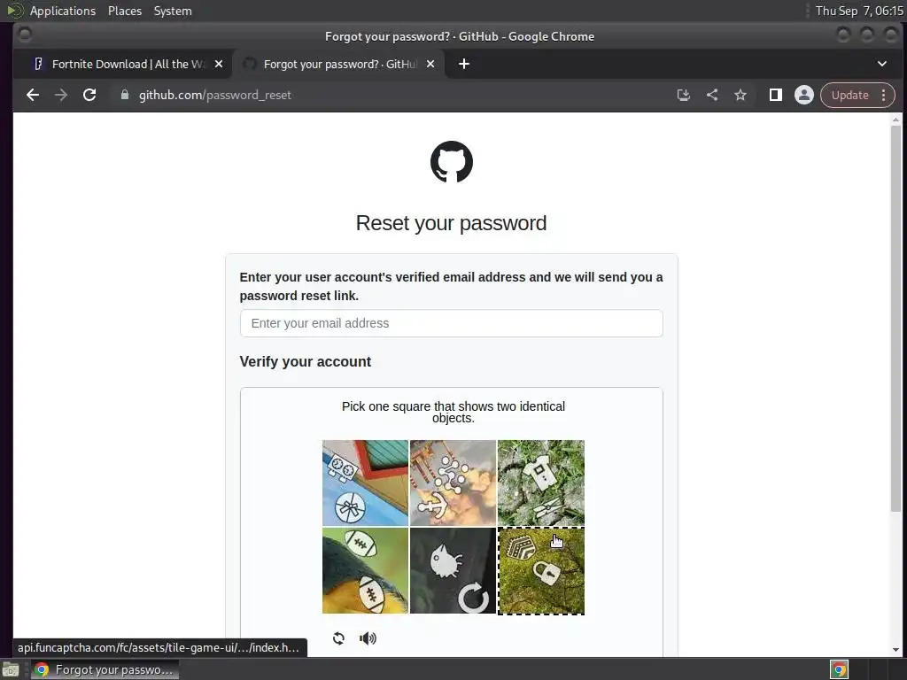
Task: Focus the email address input field
Action: (x=451, y=323)
